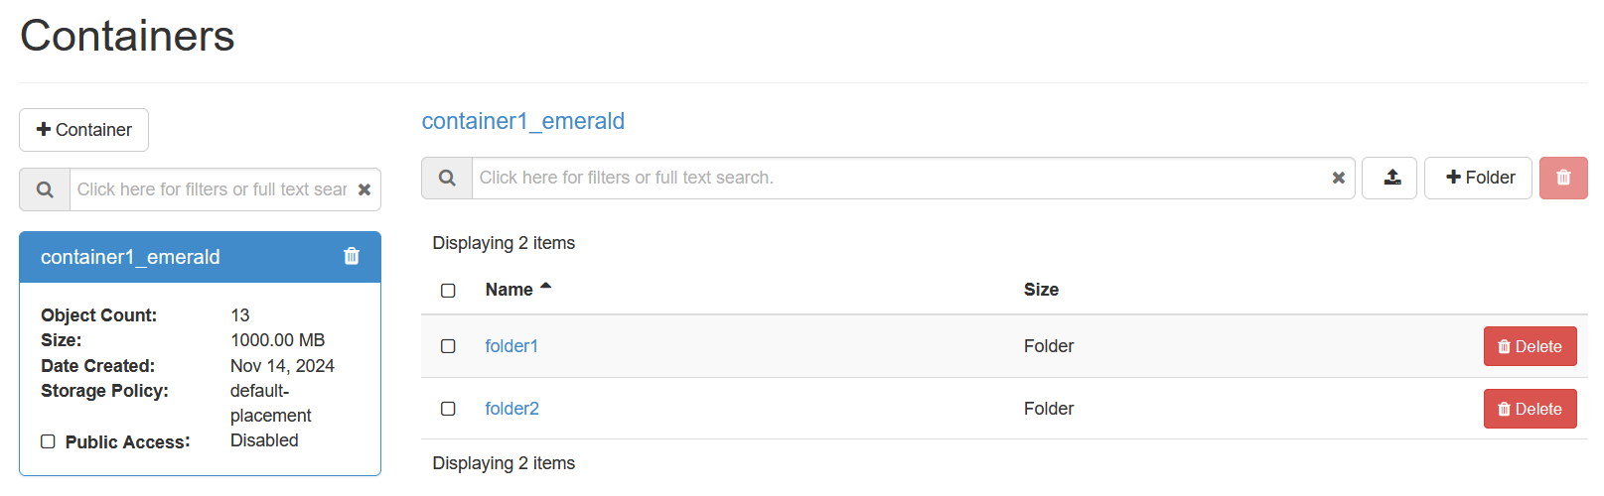
Task: Click the object search magnifier icon
Action: [447, 178]
